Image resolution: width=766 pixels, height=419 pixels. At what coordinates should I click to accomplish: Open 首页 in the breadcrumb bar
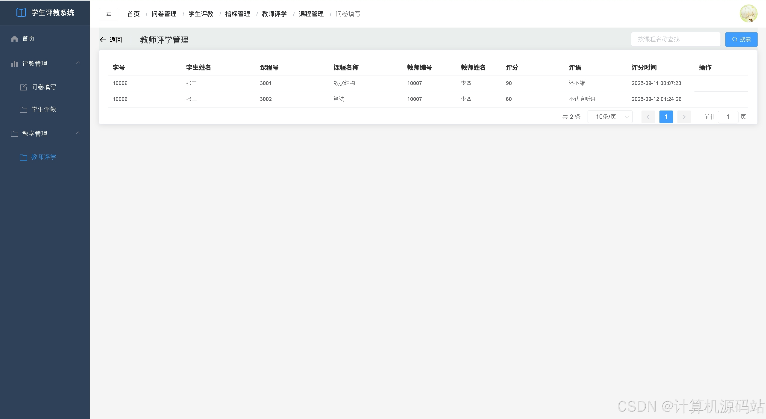click(134, 14)
